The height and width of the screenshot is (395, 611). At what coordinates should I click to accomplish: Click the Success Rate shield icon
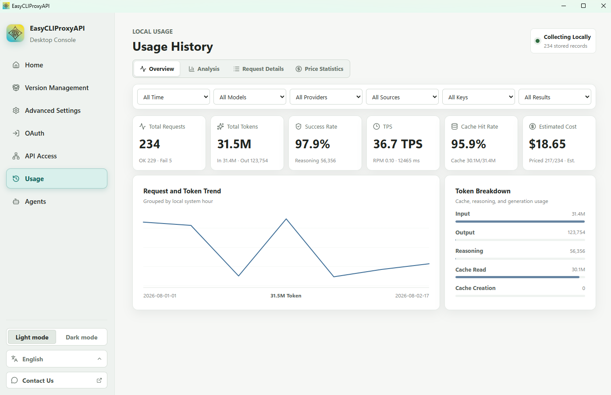pyautogui.click(x=298, y=126)
